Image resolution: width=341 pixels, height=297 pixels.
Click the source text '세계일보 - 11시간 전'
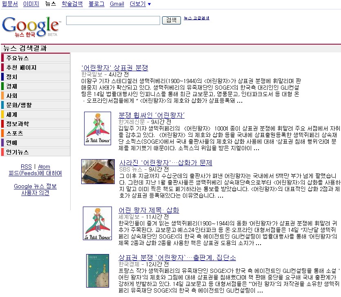(143, 217)
